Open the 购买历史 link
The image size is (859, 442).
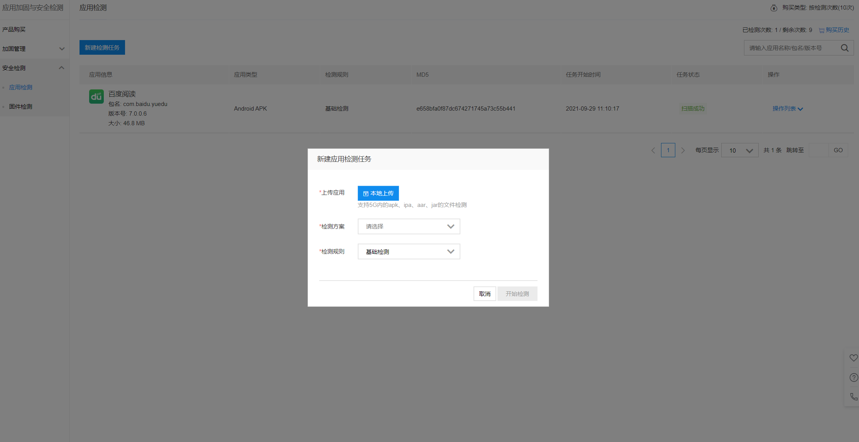coord(834,30)
